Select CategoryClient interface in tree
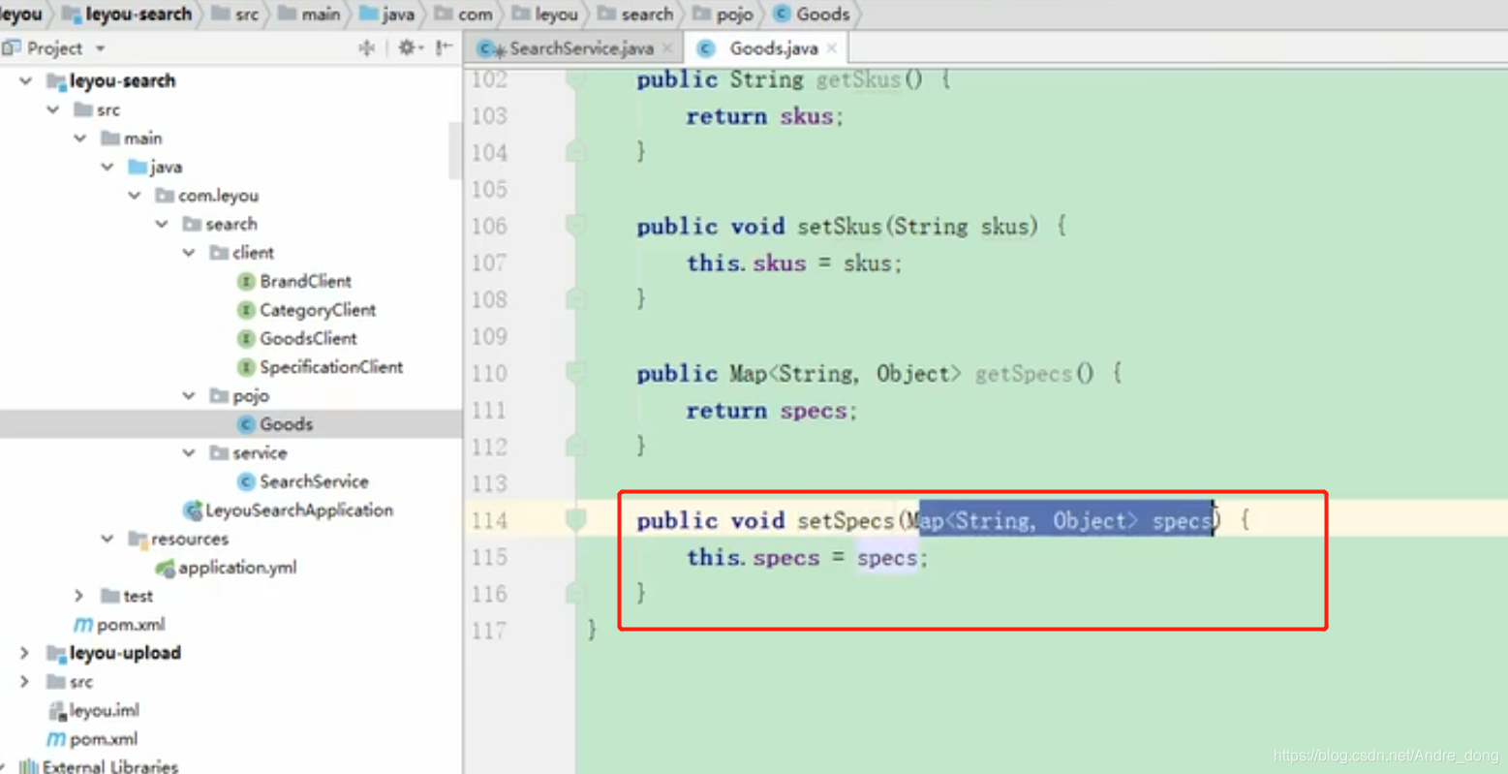This screenshot has width=1508, height=774. (318, 310)
